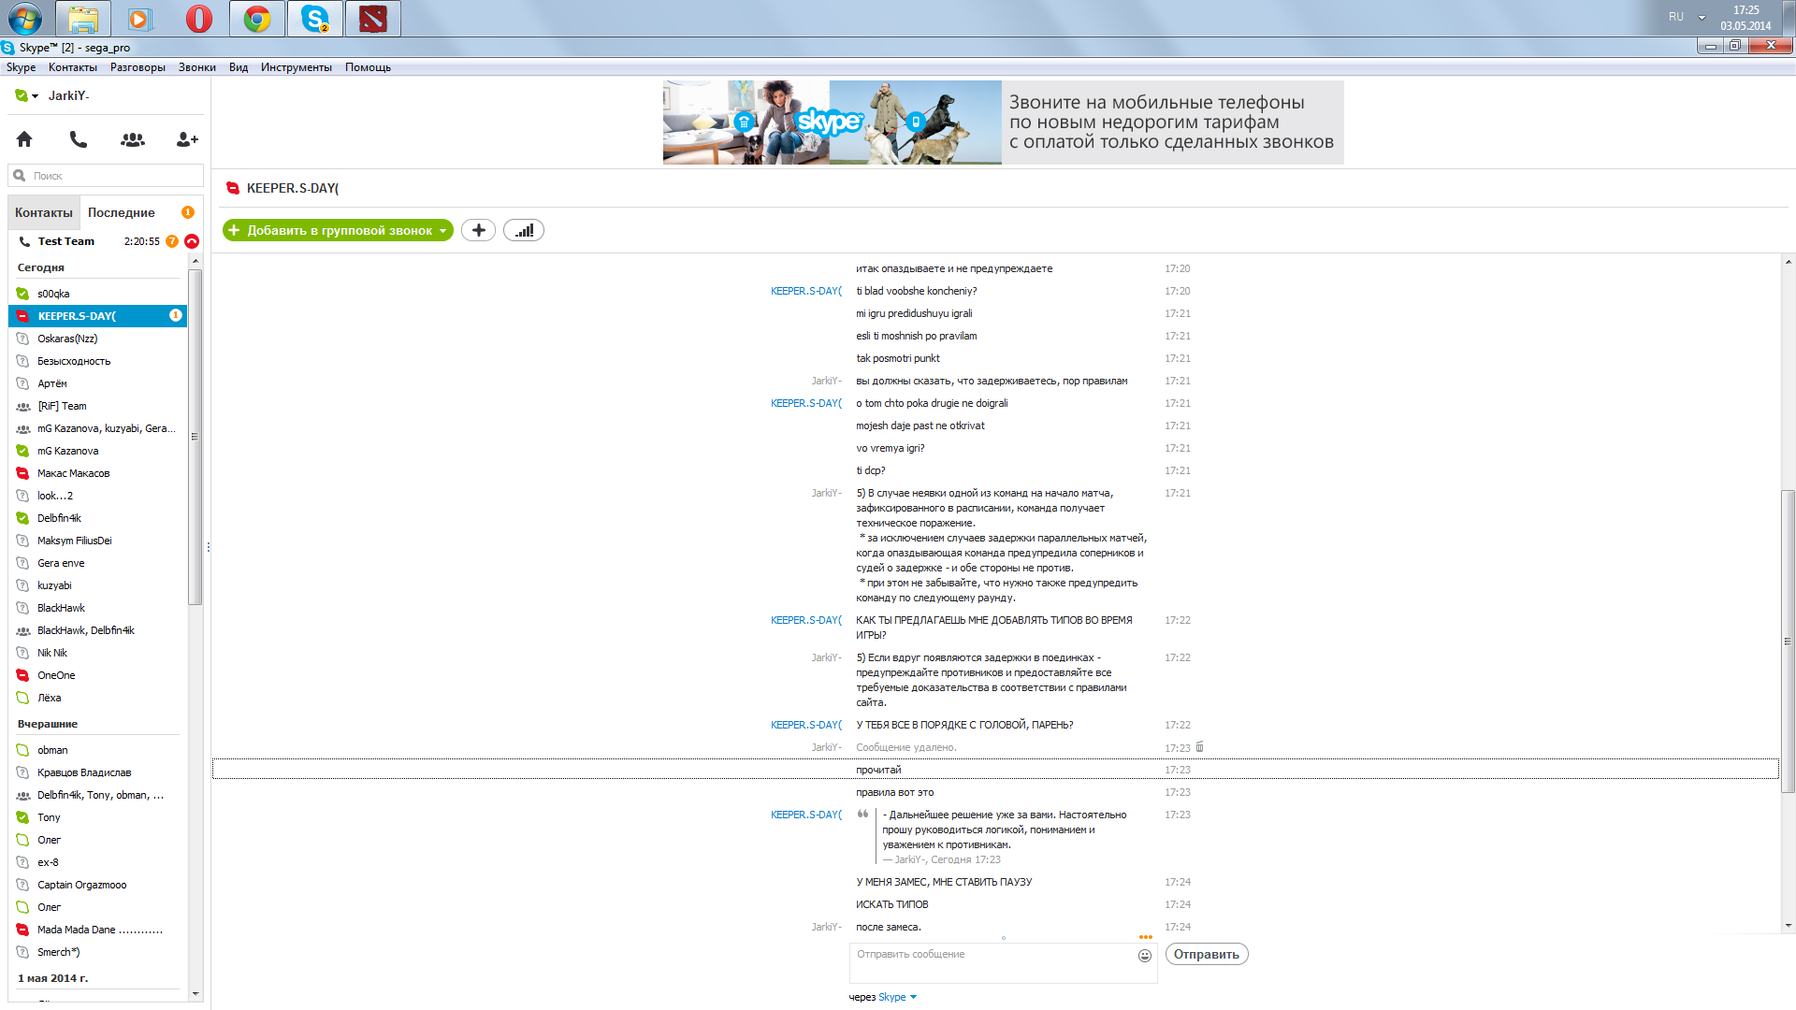Select Кравцов Владислав contact

point(97,772)
